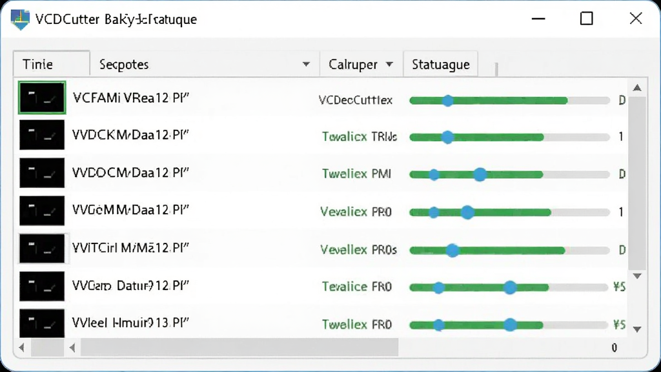Click the VVleel Hmuir913 file name
The width and height of the screenshot is (661, 372).
(130, 323)
